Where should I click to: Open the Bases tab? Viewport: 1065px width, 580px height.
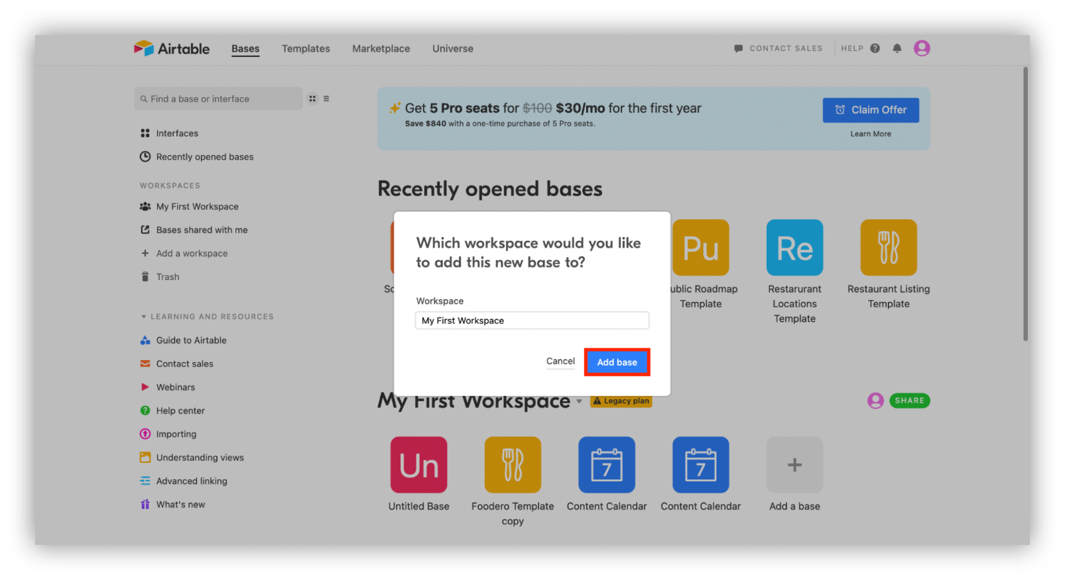(245, 48)
